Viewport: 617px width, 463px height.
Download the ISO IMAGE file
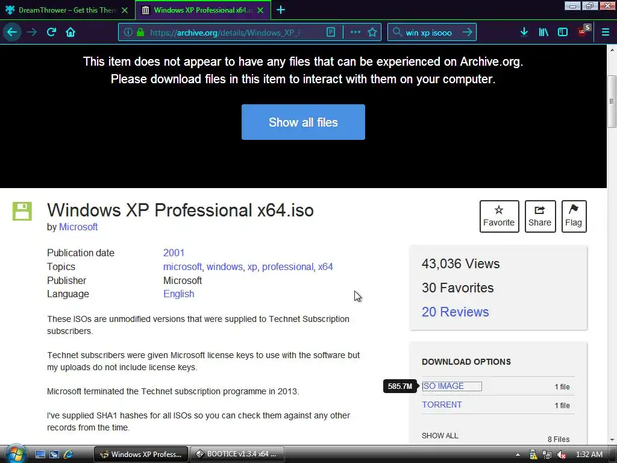(x=443, y=386)
